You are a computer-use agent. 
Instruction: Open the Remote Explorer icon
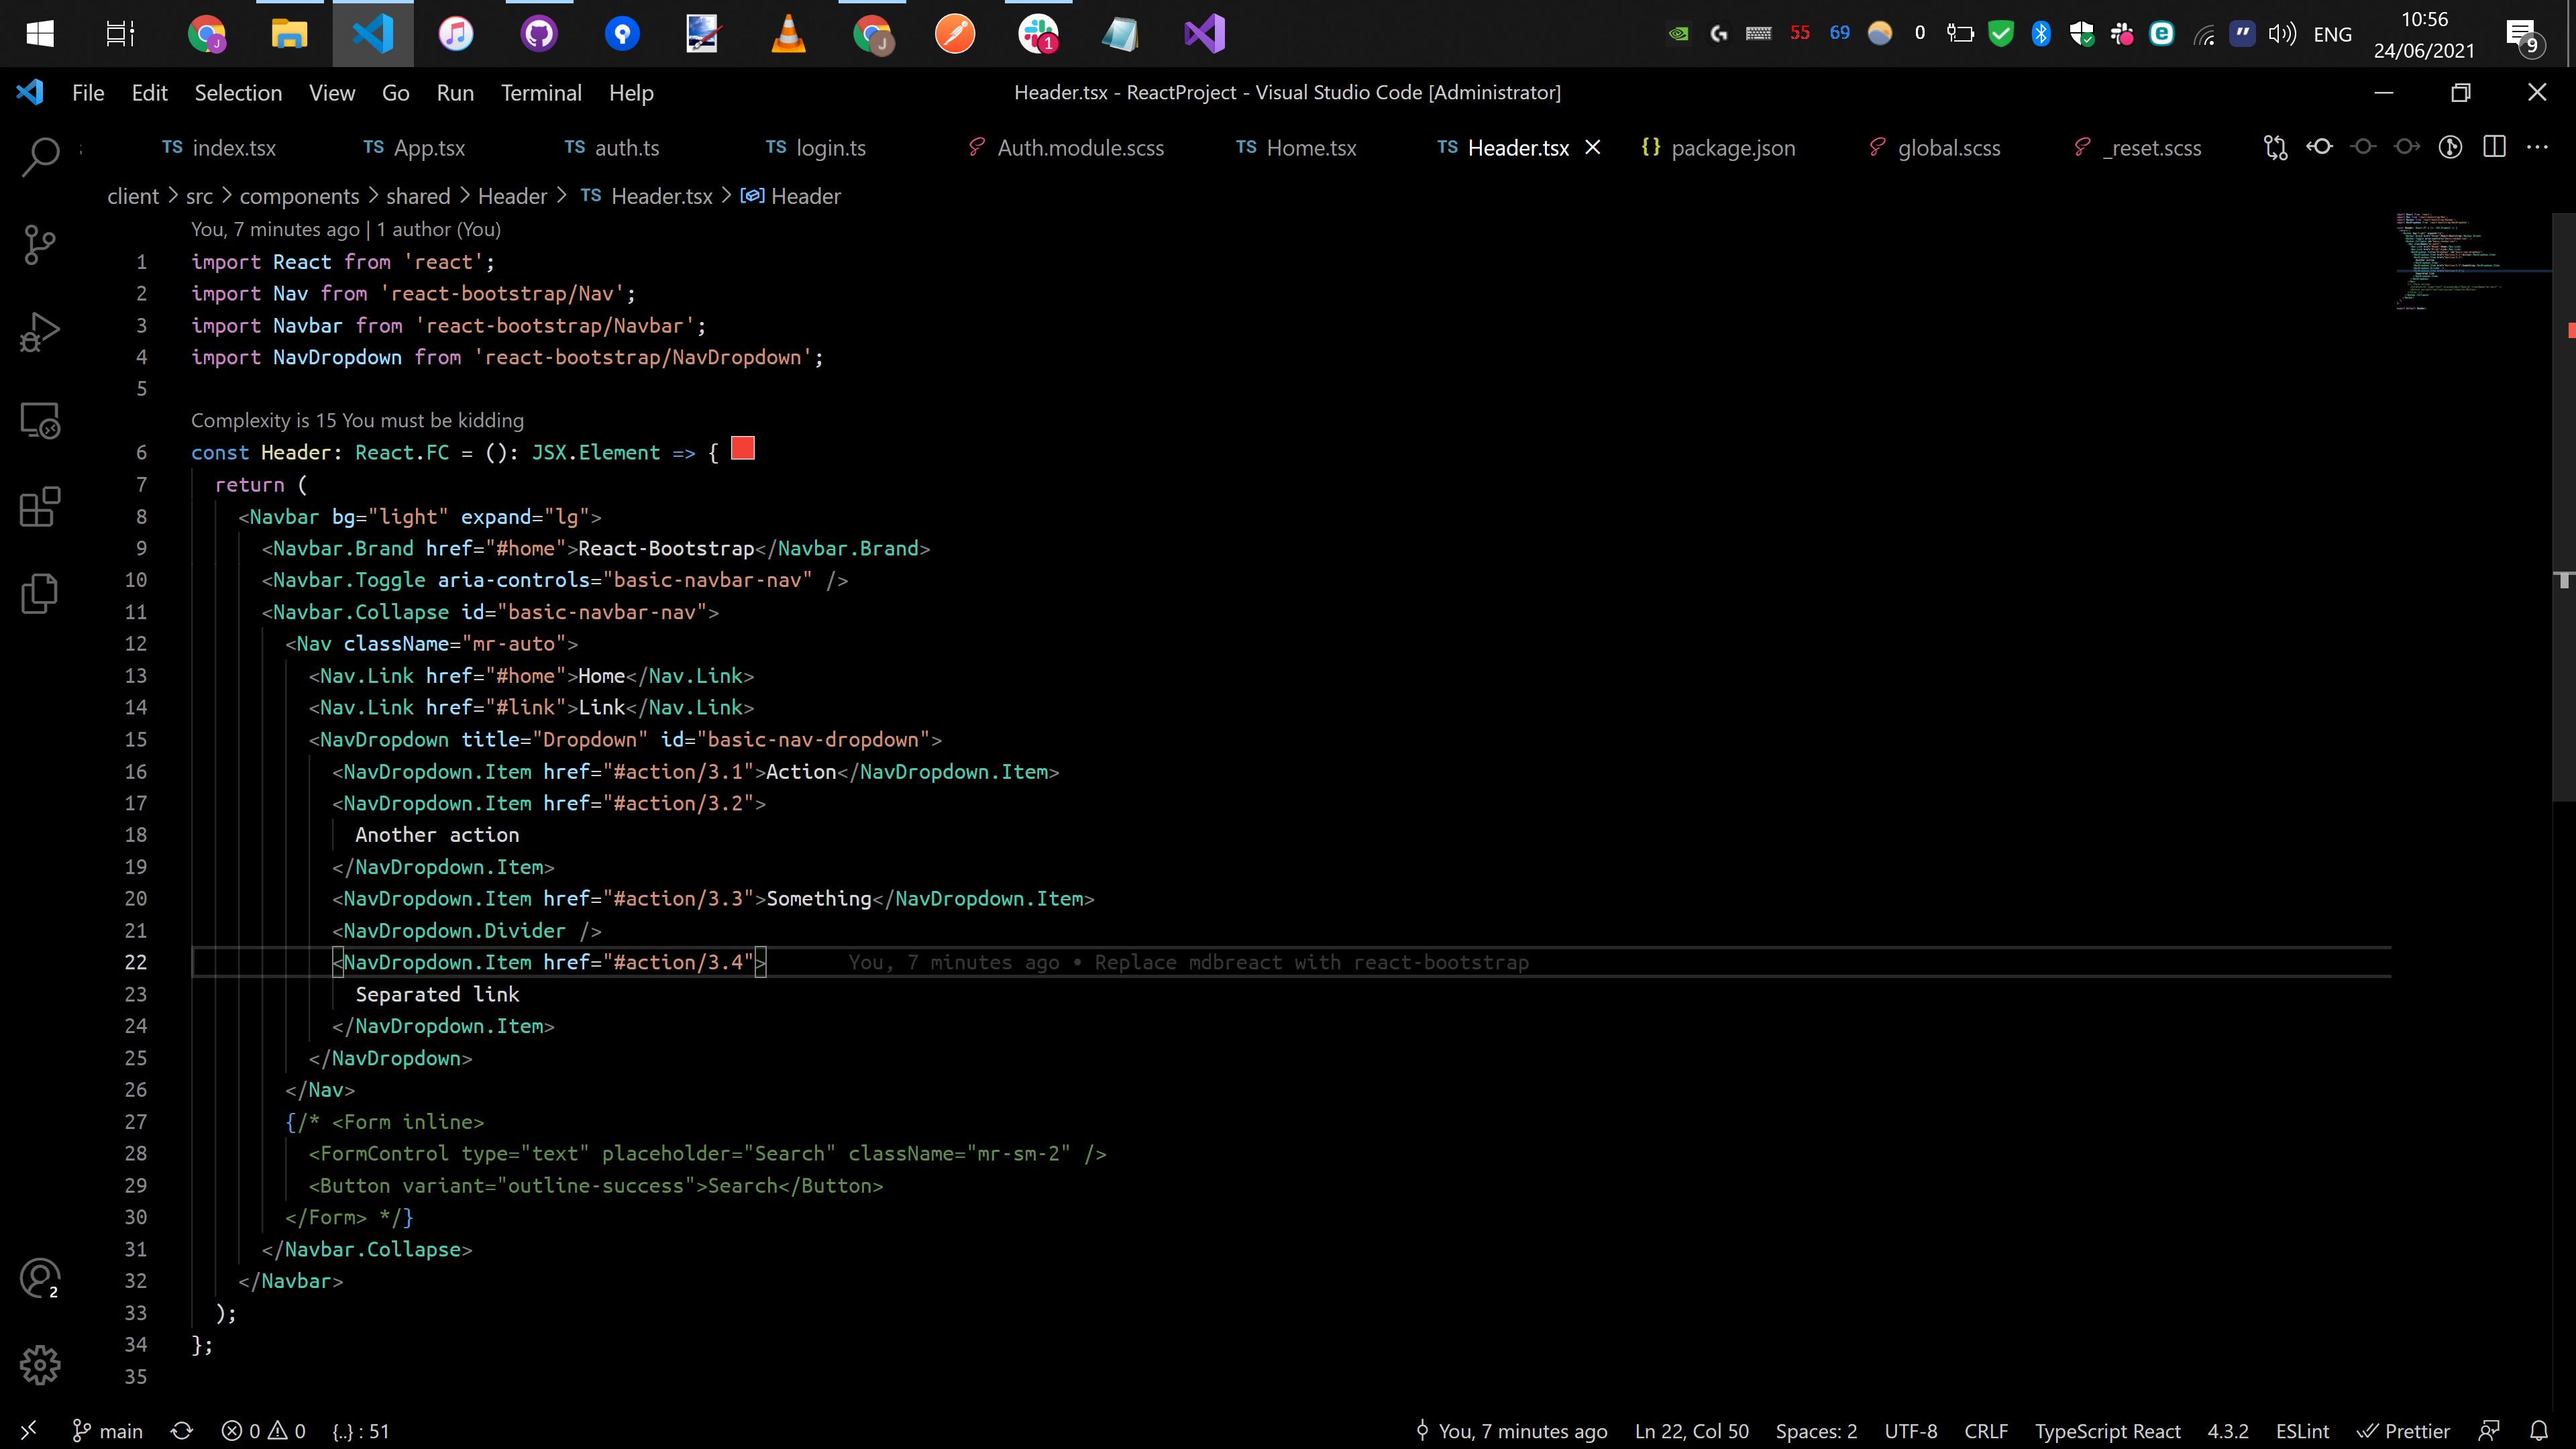click(39, 420)
